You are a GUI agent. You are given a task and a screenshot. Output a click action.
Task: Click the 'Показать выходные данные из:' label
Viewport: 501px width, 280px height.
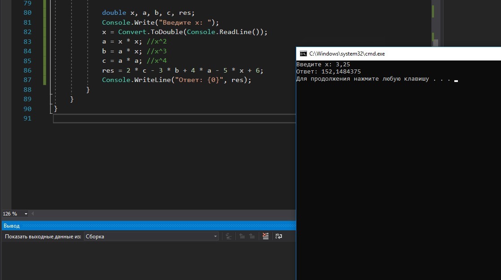[43, 236]
